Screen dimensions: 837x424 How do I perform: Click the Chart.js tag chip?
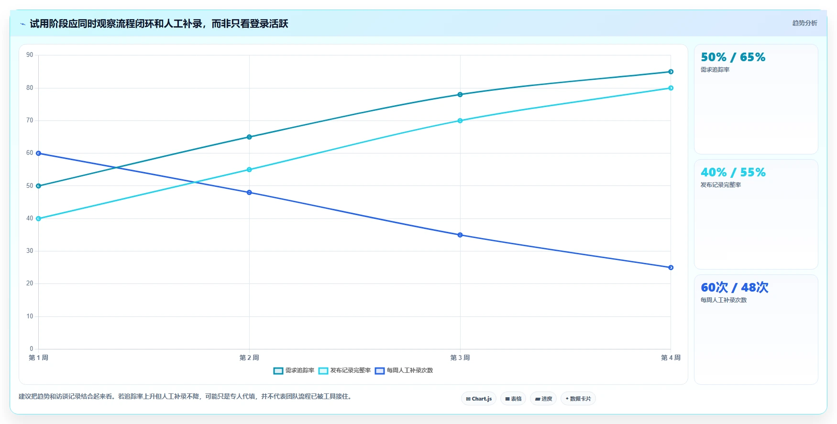point(479,399)
